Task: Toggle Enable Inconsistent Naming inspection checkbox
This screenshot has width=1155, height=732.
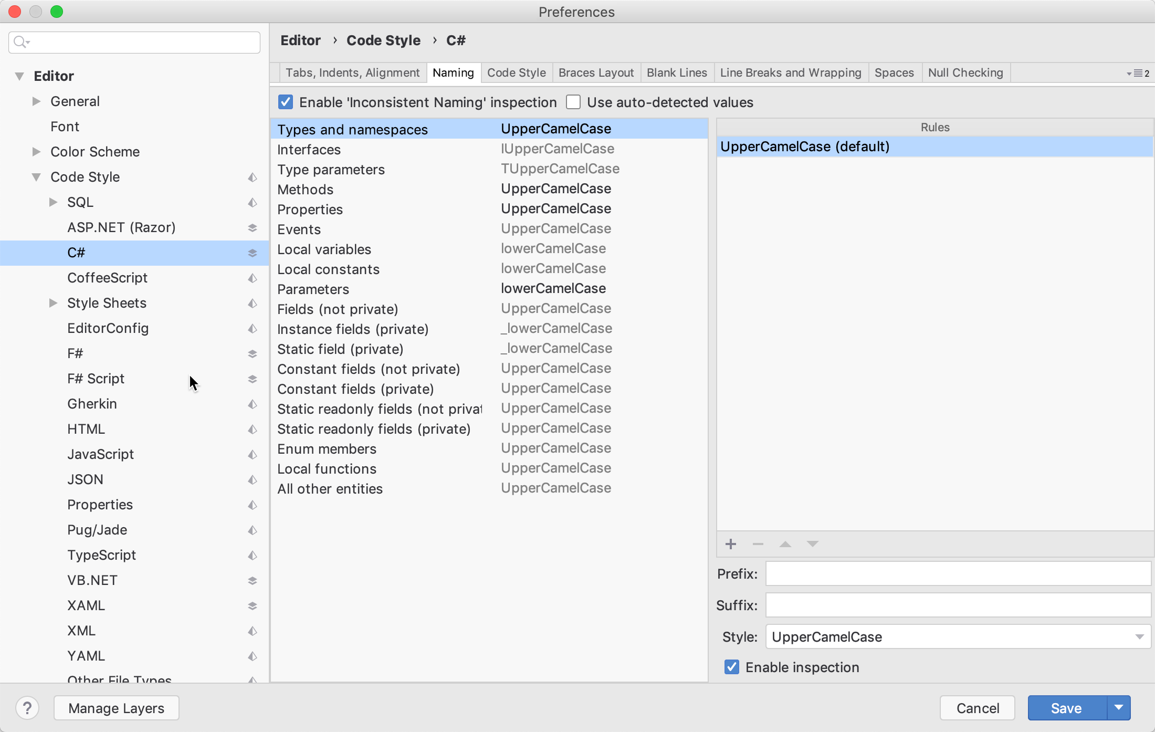Action: click(286, 102)
